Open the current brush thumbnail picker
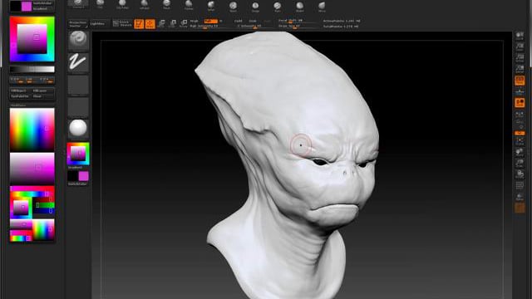Image resolution: width=532 pixels, height=299 pixels. pyautogui.click(x=78, y=40)
